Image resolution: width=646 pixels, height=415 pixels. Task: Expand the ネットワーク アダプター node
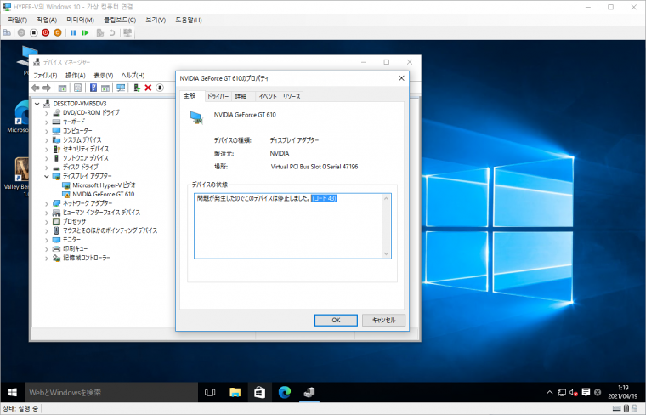point(47,203)
